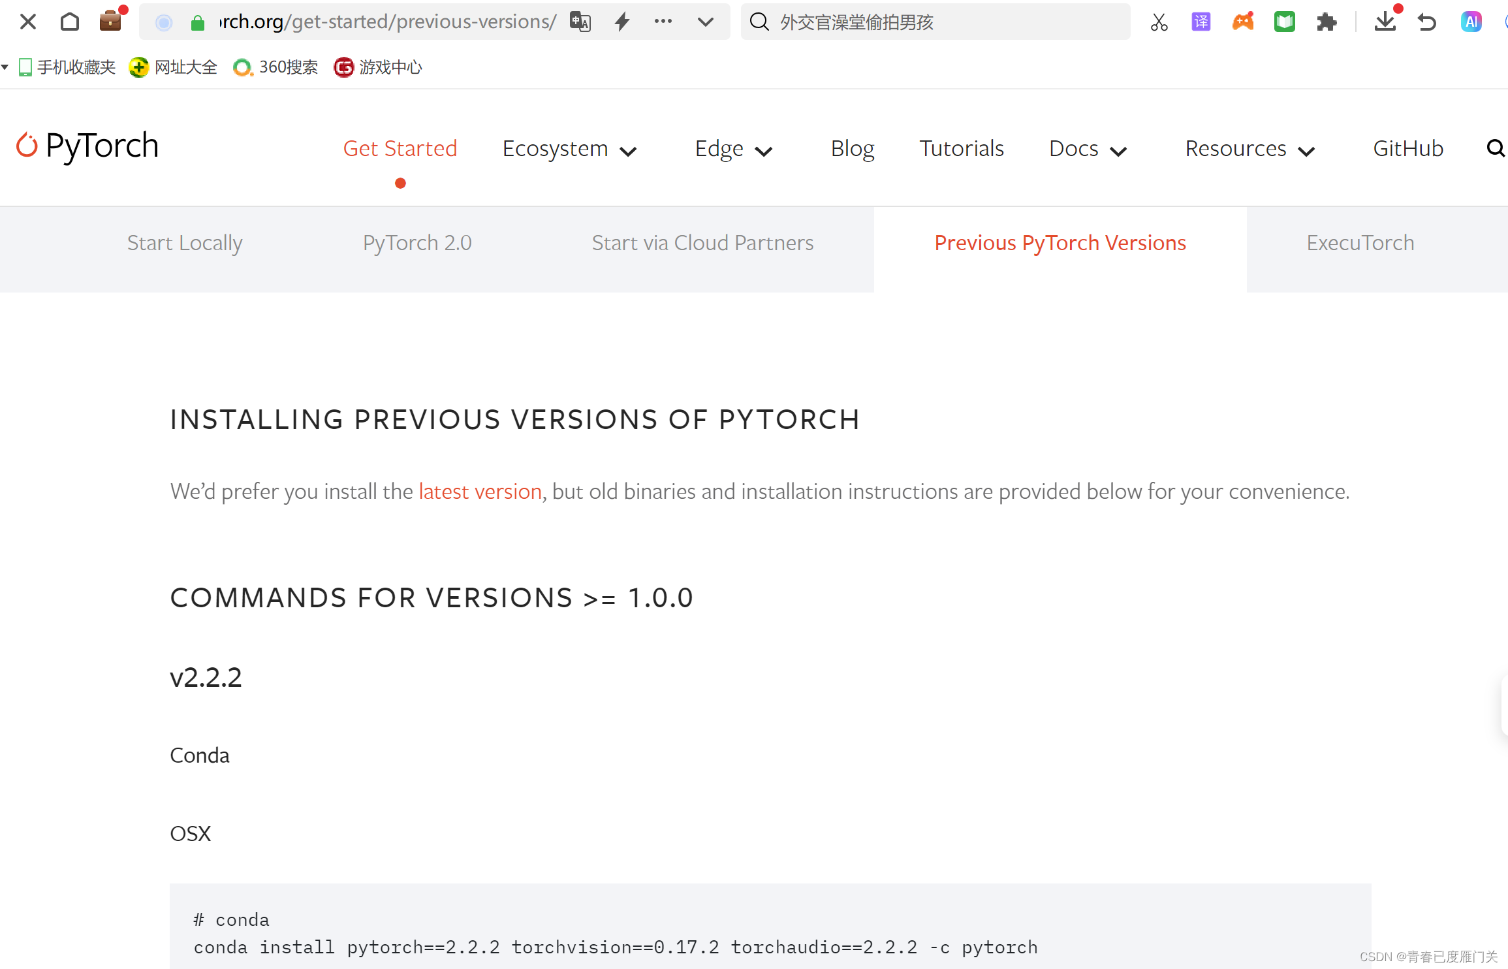This screenshot has height=969, width=1508.
Task: Click the translate page icon in address bar
Action: point(580,22)
